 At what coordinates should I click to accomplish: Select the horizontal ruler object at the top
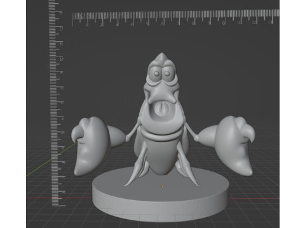pyautogui.click(x=176, y=18)
